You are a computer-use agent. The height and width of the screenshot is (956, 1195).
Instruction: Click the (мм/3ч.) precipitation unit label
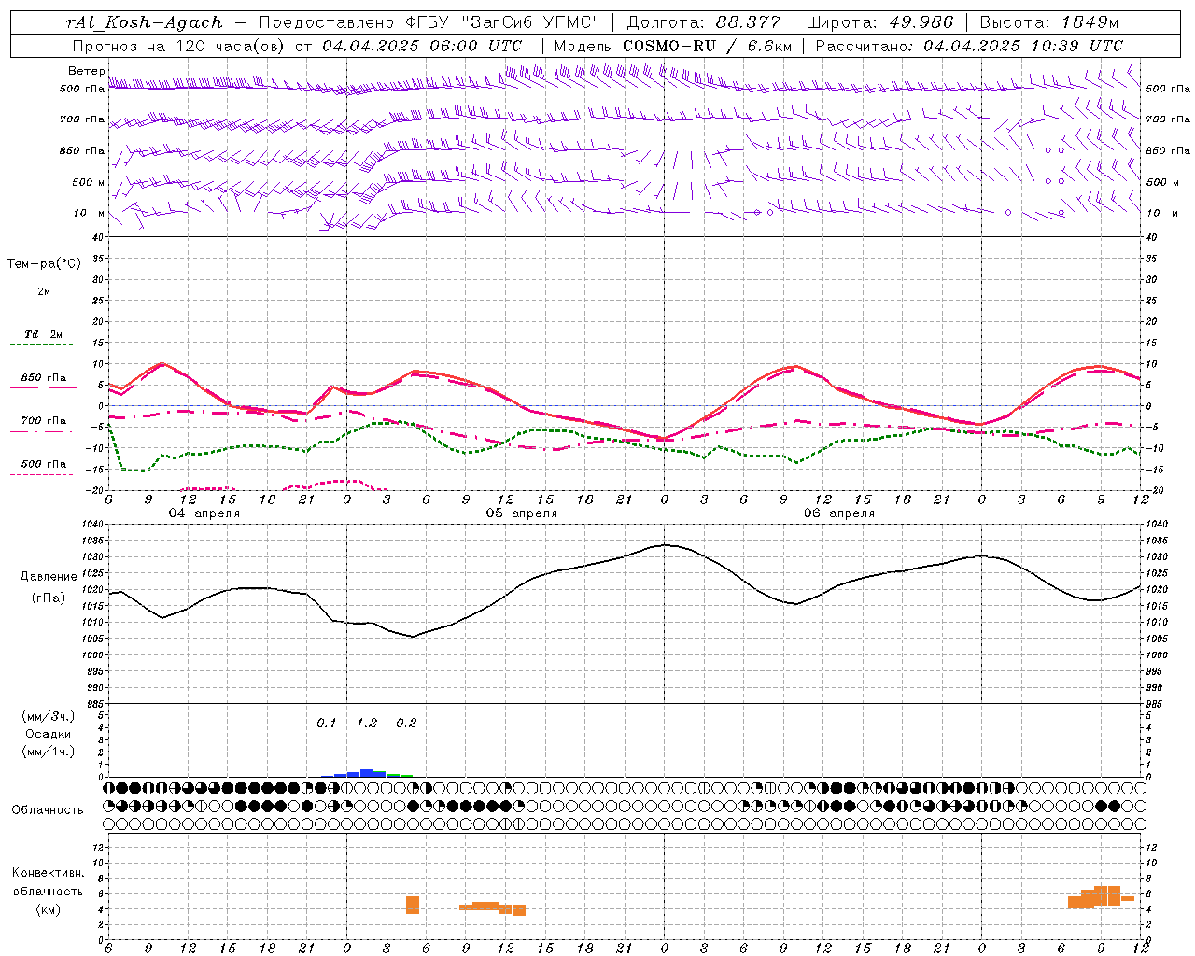click(49, 716)
